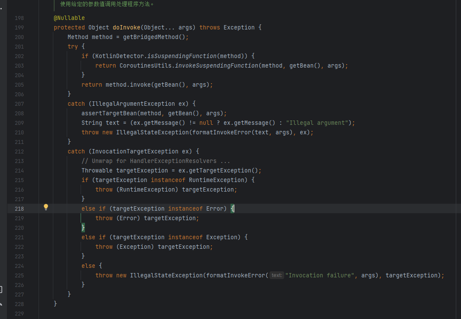This screenshot has width=461, height=319.
Task: Click line number 203 in the gutter
Action: click(x=19, y=65)
